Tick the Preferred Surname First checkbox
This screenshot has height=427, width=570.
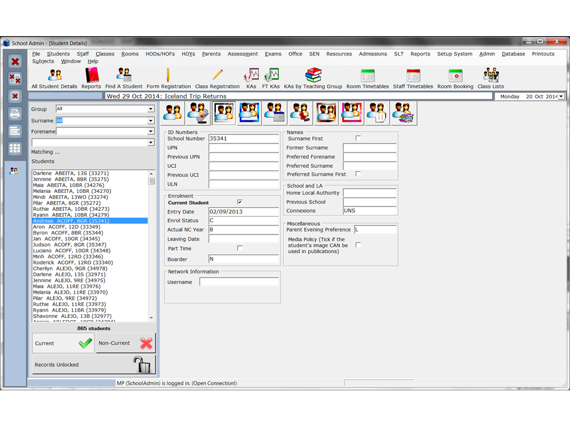(358, 173)
